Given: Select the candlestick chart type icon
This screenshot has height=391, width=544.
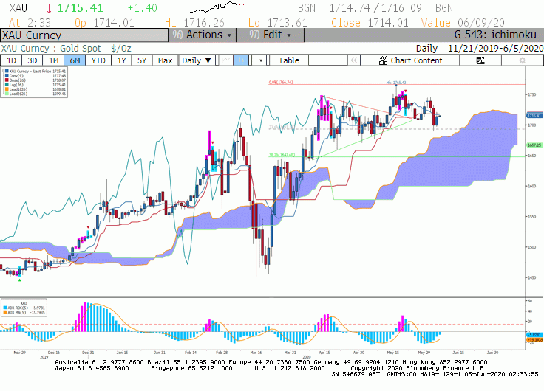Looking at the screenshot, I should (241, 60).
